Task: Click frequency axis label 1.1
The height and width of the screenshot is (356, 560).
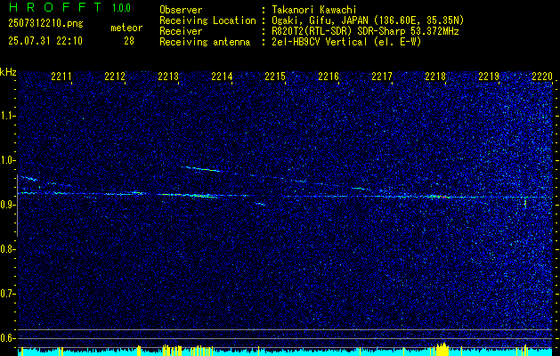Action: [7, 116]
